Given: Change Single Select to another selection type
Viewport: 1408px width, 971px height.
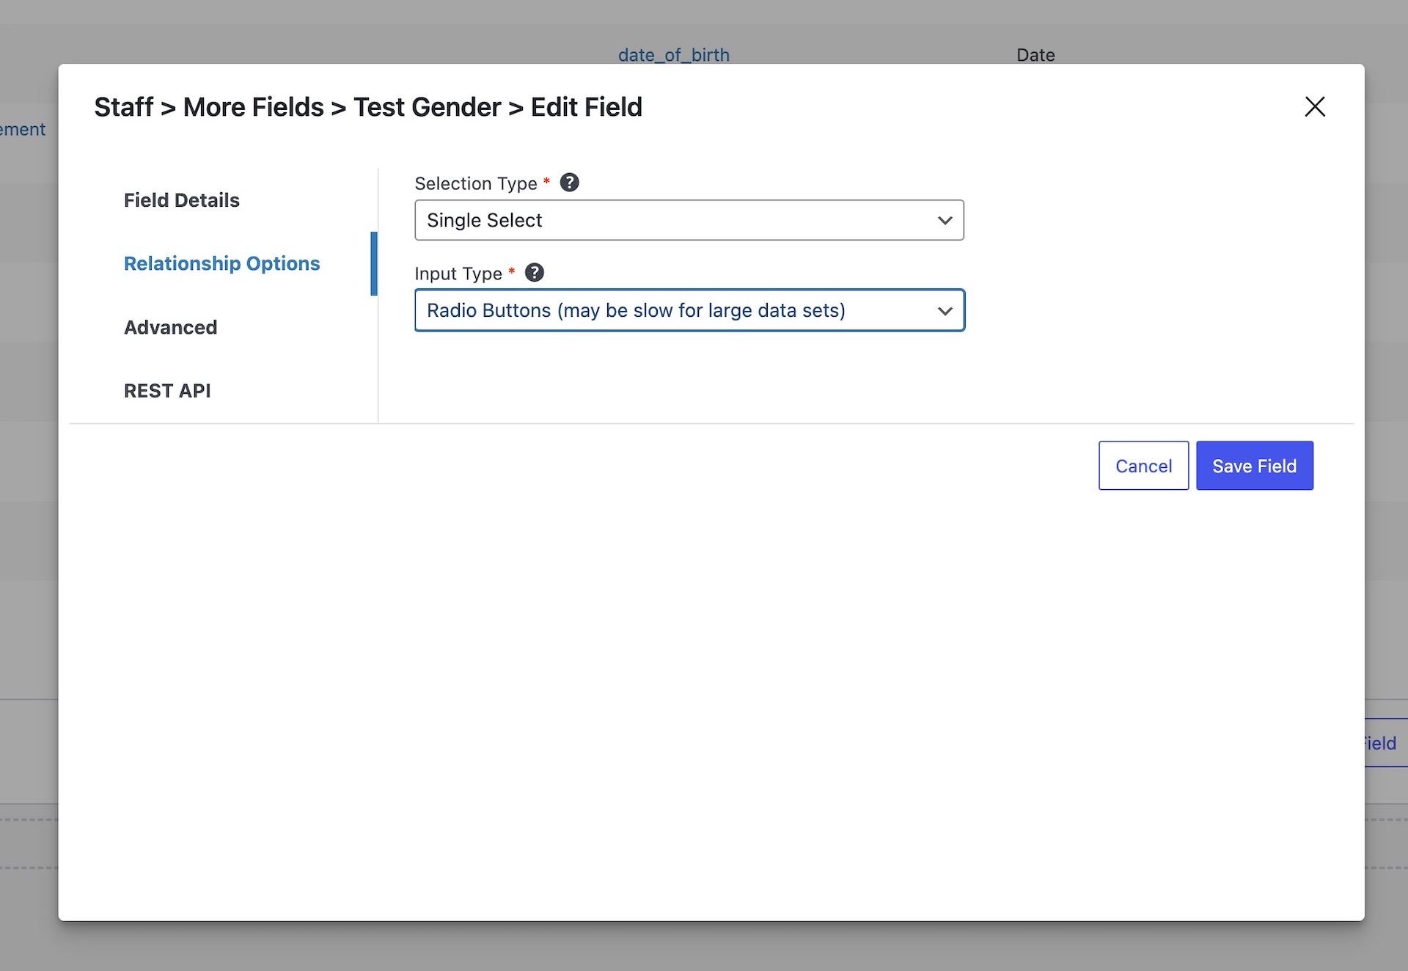Looking at the screenshot, I should (689, 220).
